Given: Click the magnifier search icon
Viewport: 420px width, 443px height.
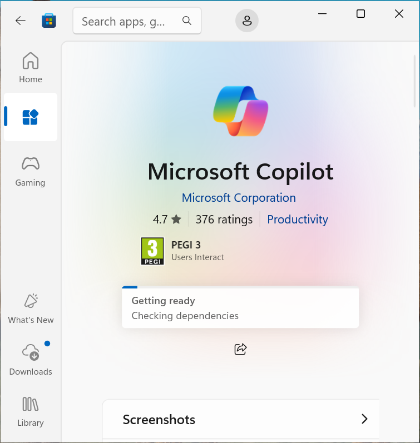Looking at the screenshot, I should tap(187, 21).
